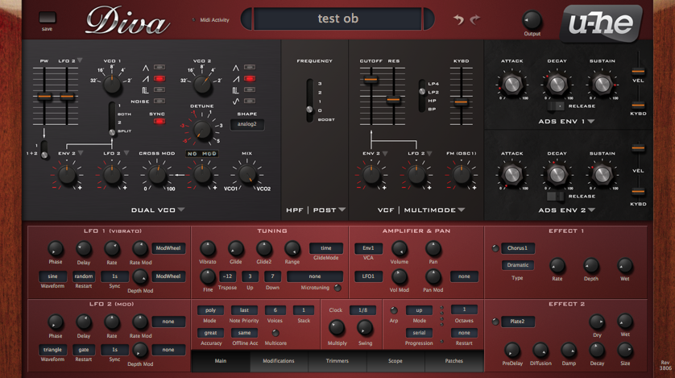Click the Dramatic chorus Type button

pyautogui.click(x=517, y=265)
